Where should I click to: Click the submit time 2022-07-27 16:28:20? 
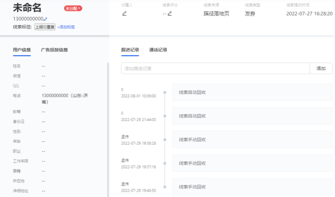[x=309, y=14]
